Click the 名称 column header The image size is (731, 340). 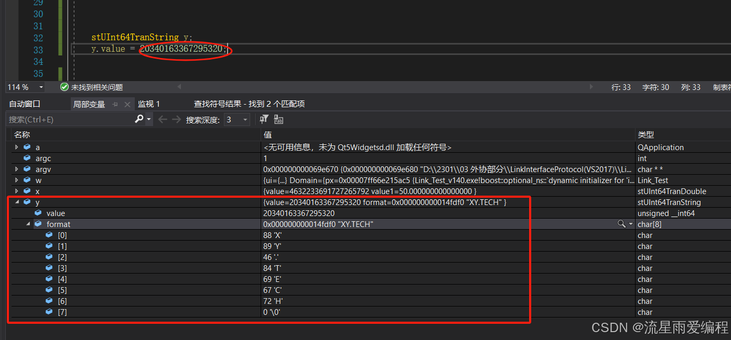(x=22, y=135)
